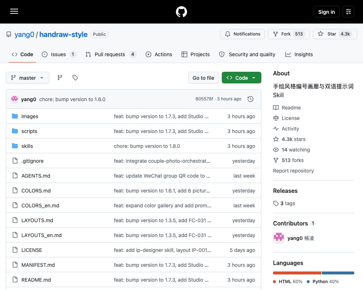
Task: Open Notifications for this repository
Action: pos(242,34)
